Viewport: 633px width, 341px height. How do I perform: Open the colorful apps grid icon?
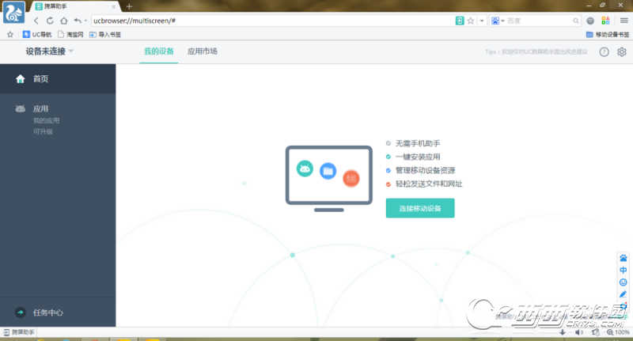click(x=605, y=21)
